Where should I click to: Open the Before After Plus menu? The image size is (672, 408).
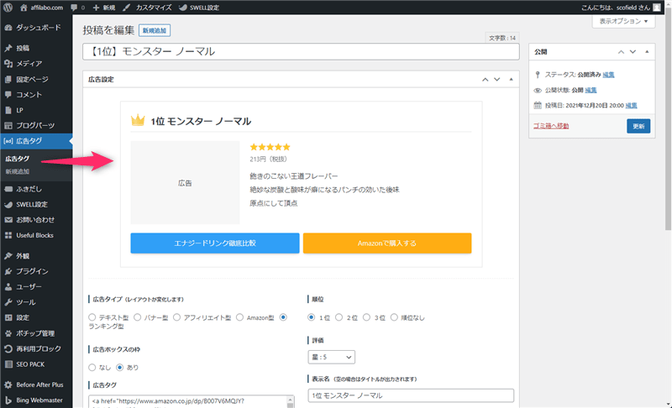pyautogui.click(x=36, y=384)
